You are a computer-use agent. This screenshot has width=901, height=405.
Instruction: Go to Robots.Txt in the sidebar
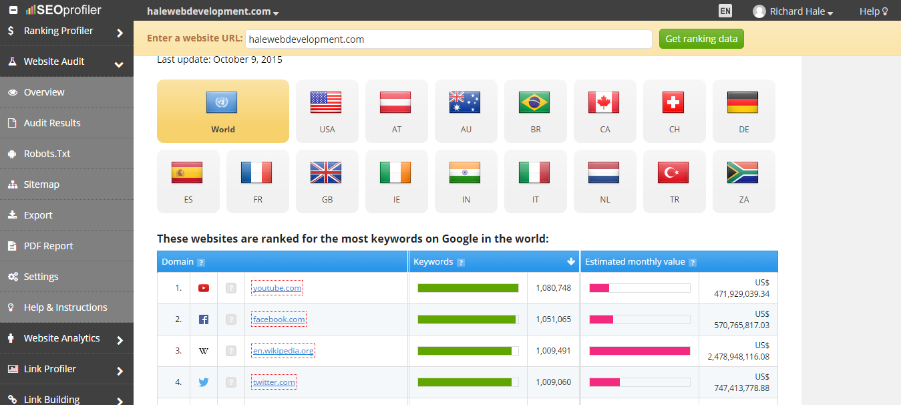pos(47,154)
